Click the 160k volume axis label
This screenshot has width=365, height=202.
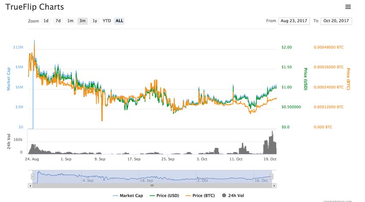click(18, 140)
